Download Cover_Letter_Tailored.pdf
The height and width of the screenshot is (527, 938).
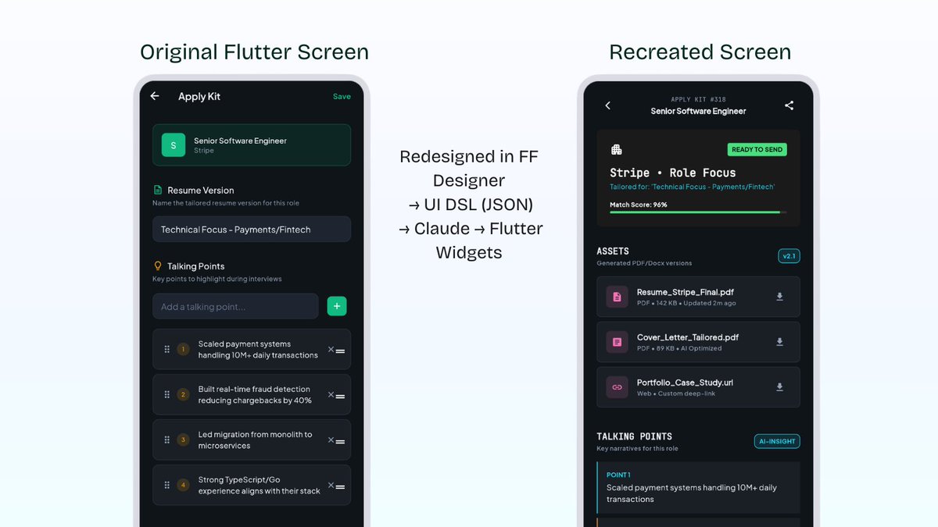[779, 342]
